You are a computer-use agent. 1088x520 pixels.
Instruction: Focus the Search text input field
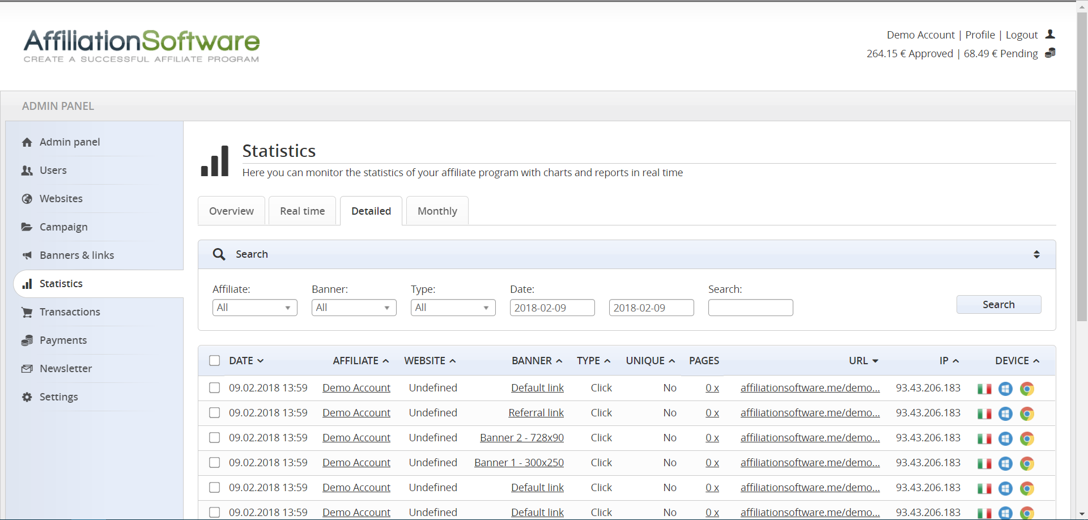click(x=751, y=308)
